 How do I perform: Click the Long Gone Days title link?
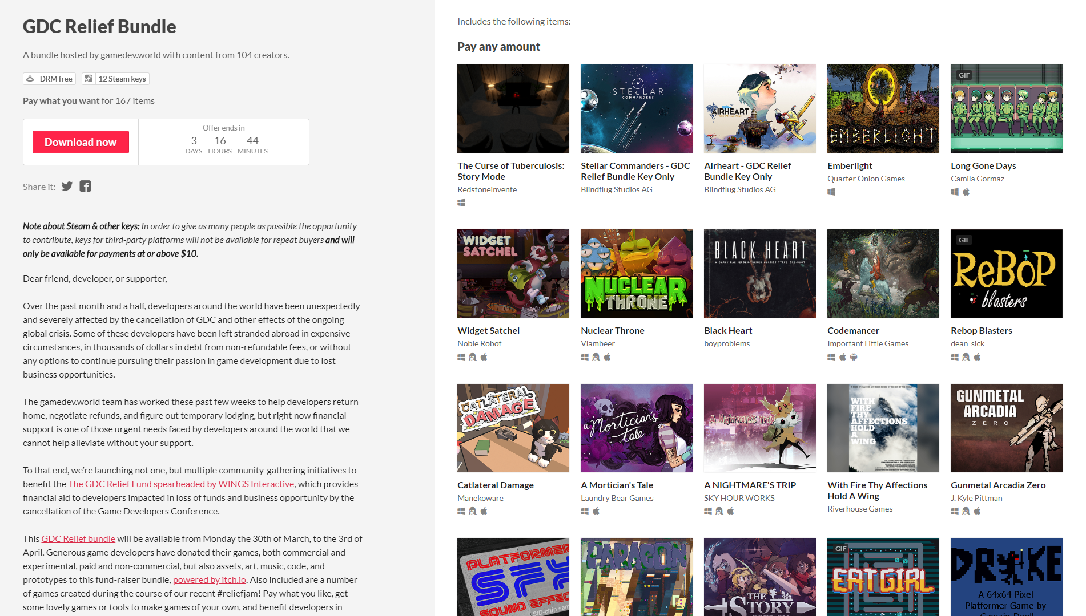(x=983, y=165)
